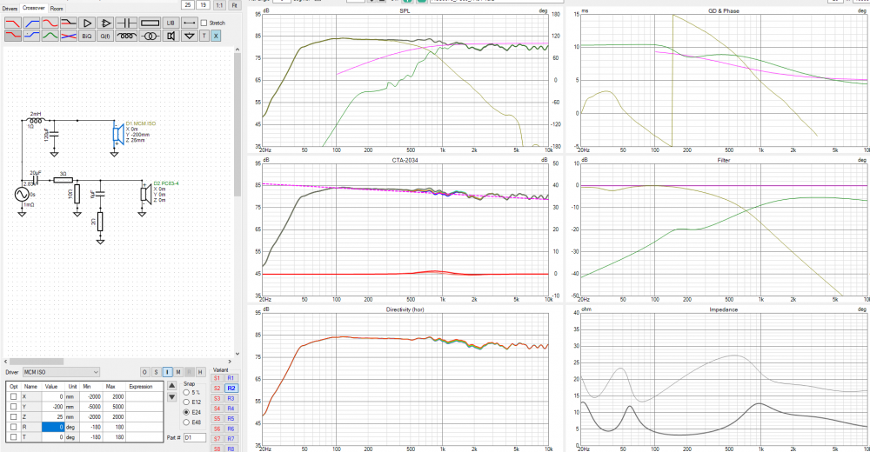The image size is (870, 452).
Task: Insert a ground symbol into the circuit
Action: pyautogui.click(x=189, y=36)
